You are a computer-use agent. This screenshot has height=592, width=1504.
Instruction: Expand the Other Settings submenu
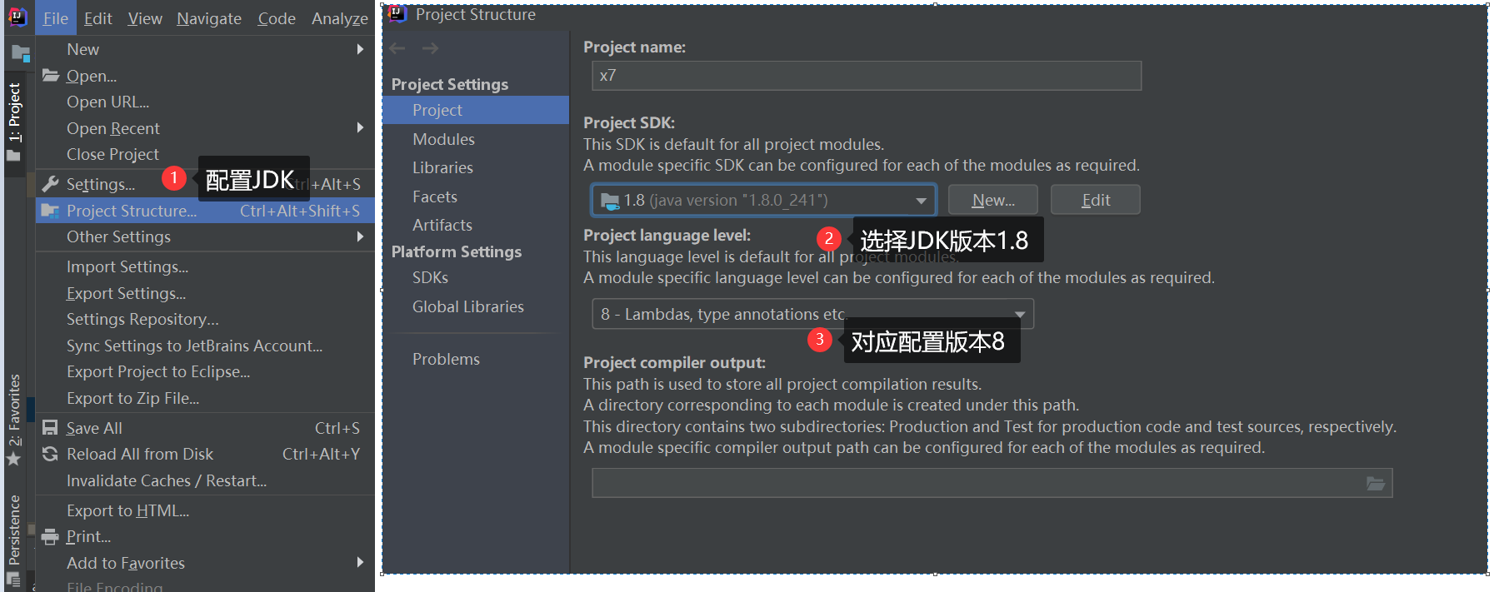pyautogui.click(x=360, y=236)
